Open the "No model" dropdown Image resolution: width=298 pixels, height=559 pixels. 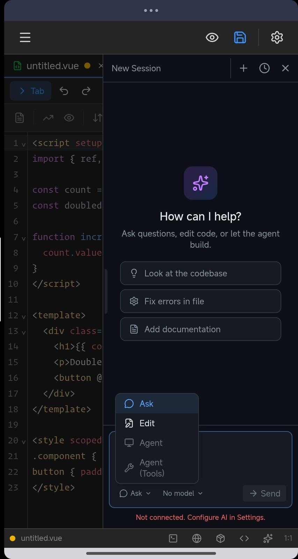click(x=182, y=493)
